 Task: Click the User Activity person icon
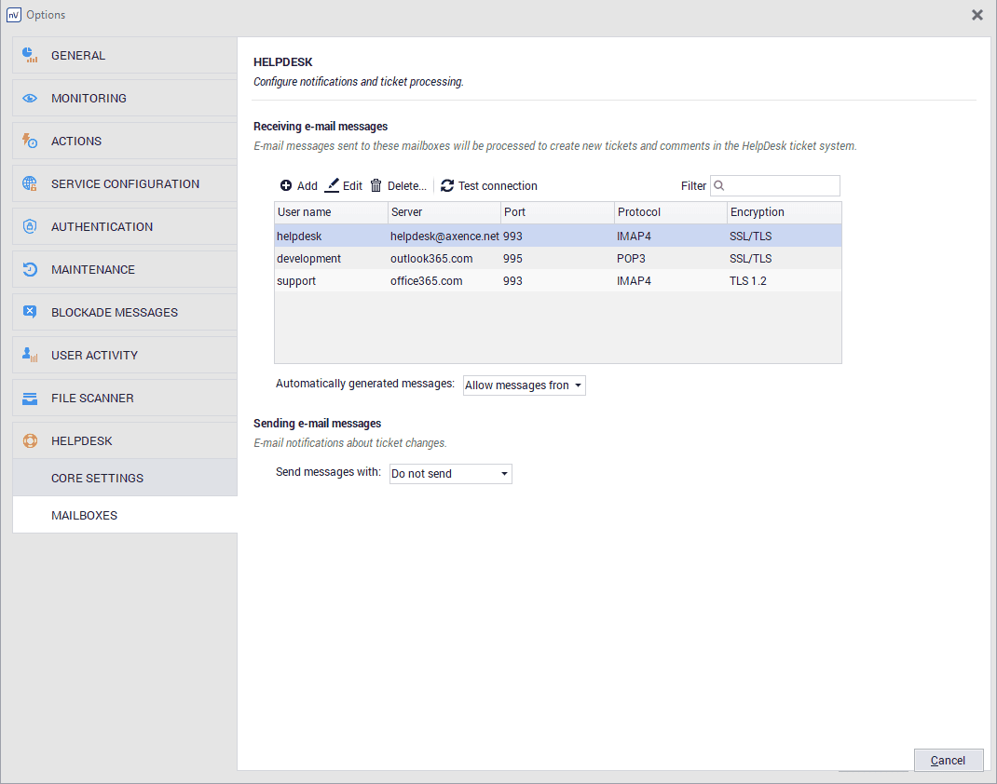30,355
